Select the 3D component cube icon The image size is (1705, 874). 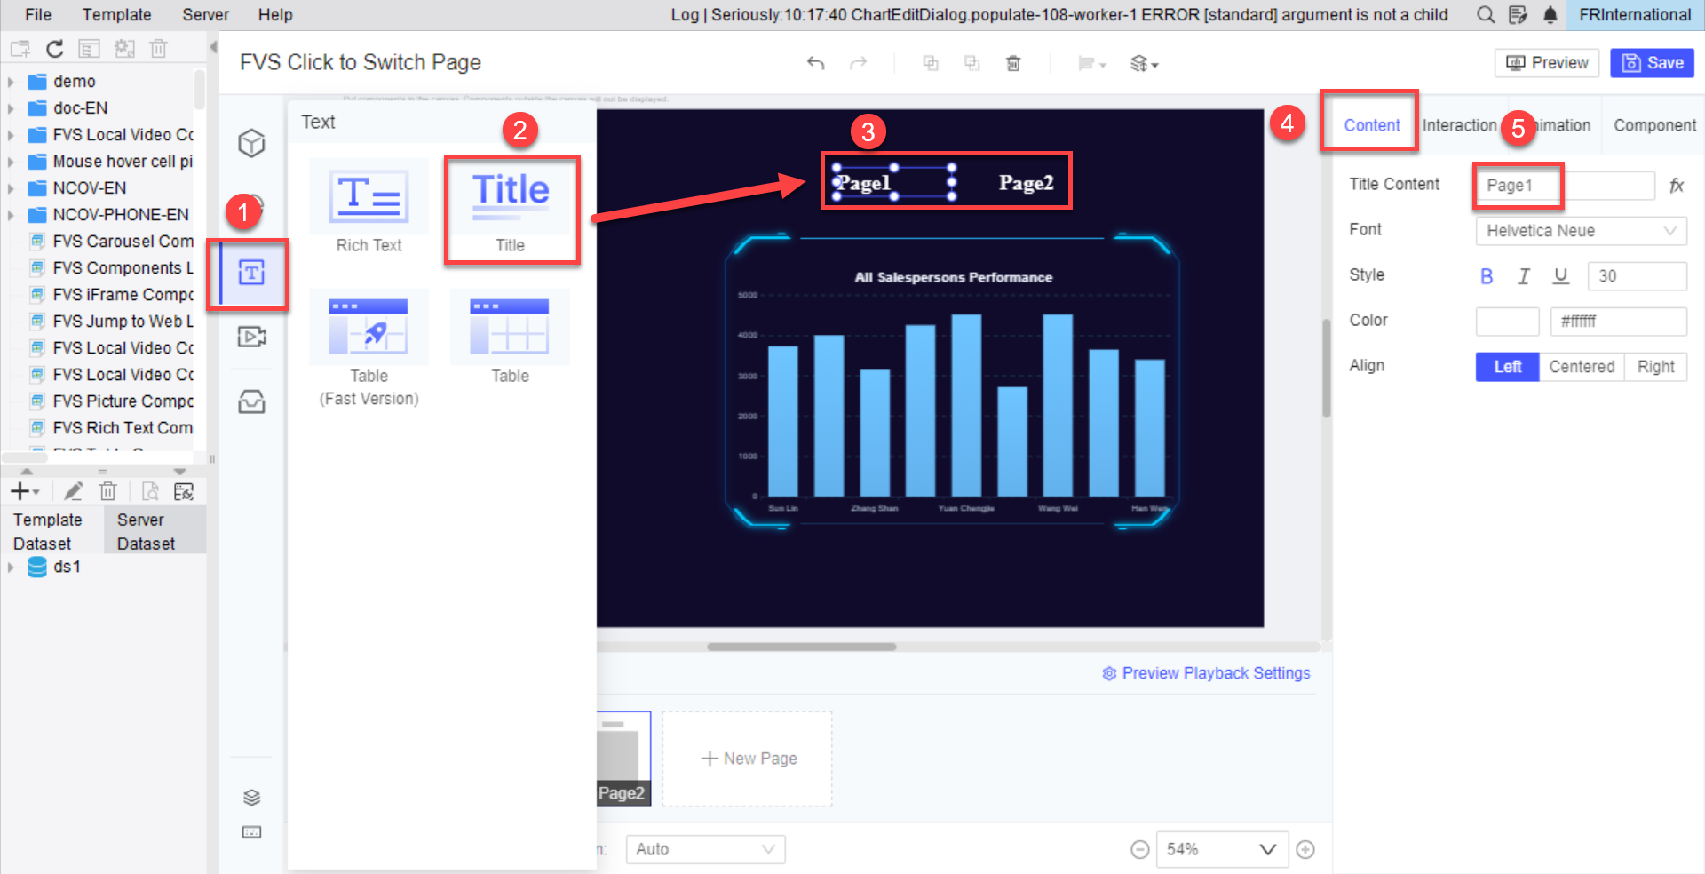pos(251,142)
